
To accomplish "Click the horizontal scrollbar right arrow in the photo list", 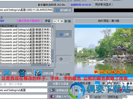I will pos(49,65).
